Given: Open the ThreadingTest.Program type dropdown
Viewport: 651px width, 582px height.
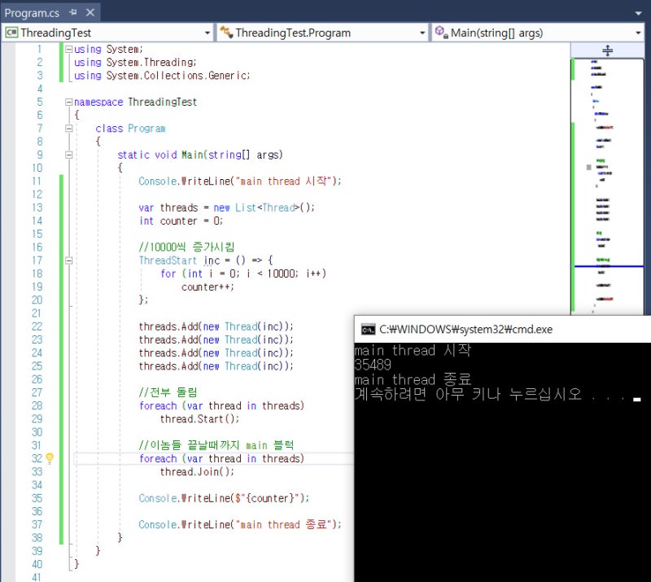Looking at the screenshot, I should point(422,33).
